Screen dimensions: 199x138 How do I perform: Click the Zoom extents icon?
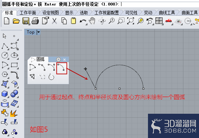131,21
